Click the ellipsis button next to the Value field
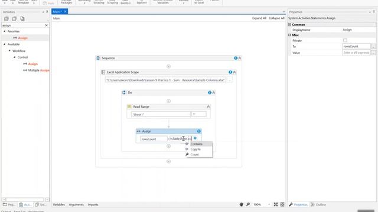378x212 pixels. pos(373,52)
